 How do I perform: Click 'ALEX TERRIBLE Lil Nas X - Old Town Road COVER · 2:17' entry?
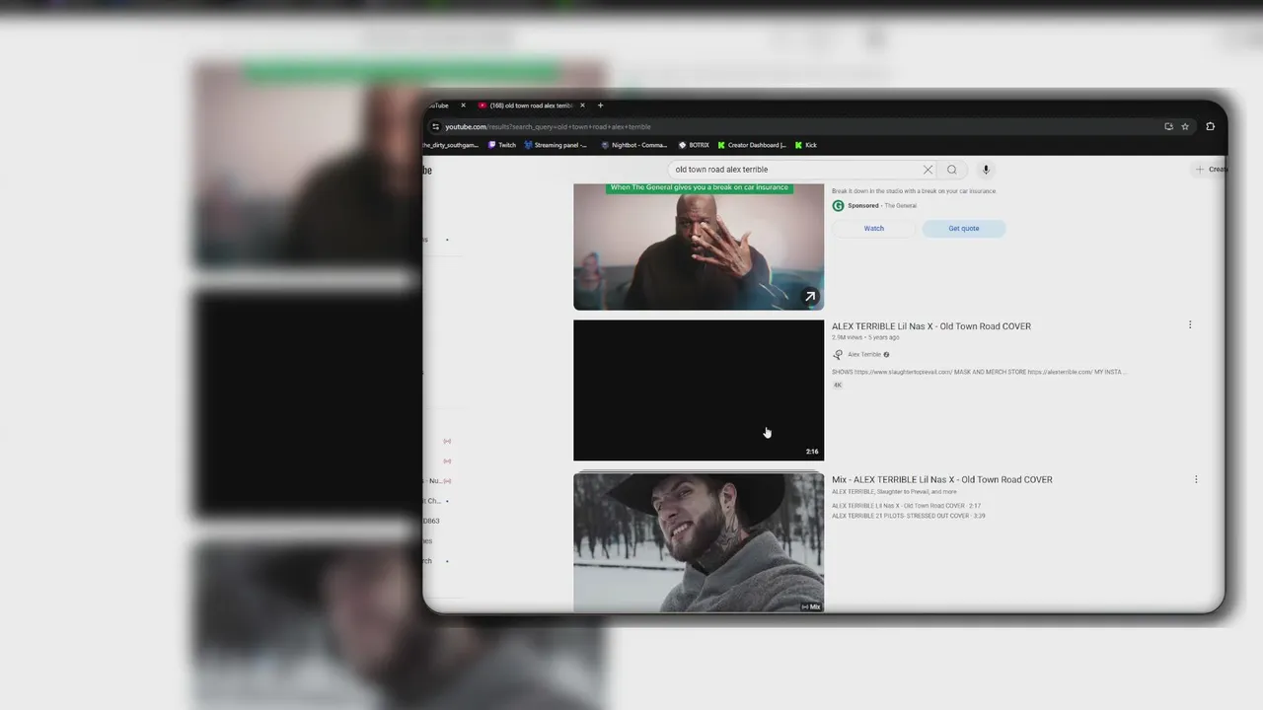click(x=906, y=506)
